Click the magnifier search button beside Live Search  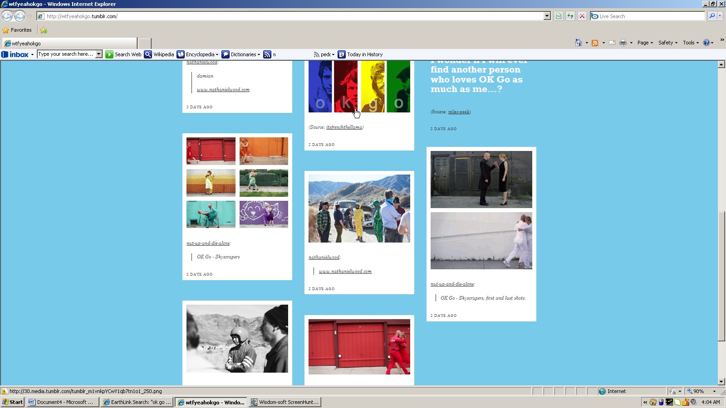(712, 16)
